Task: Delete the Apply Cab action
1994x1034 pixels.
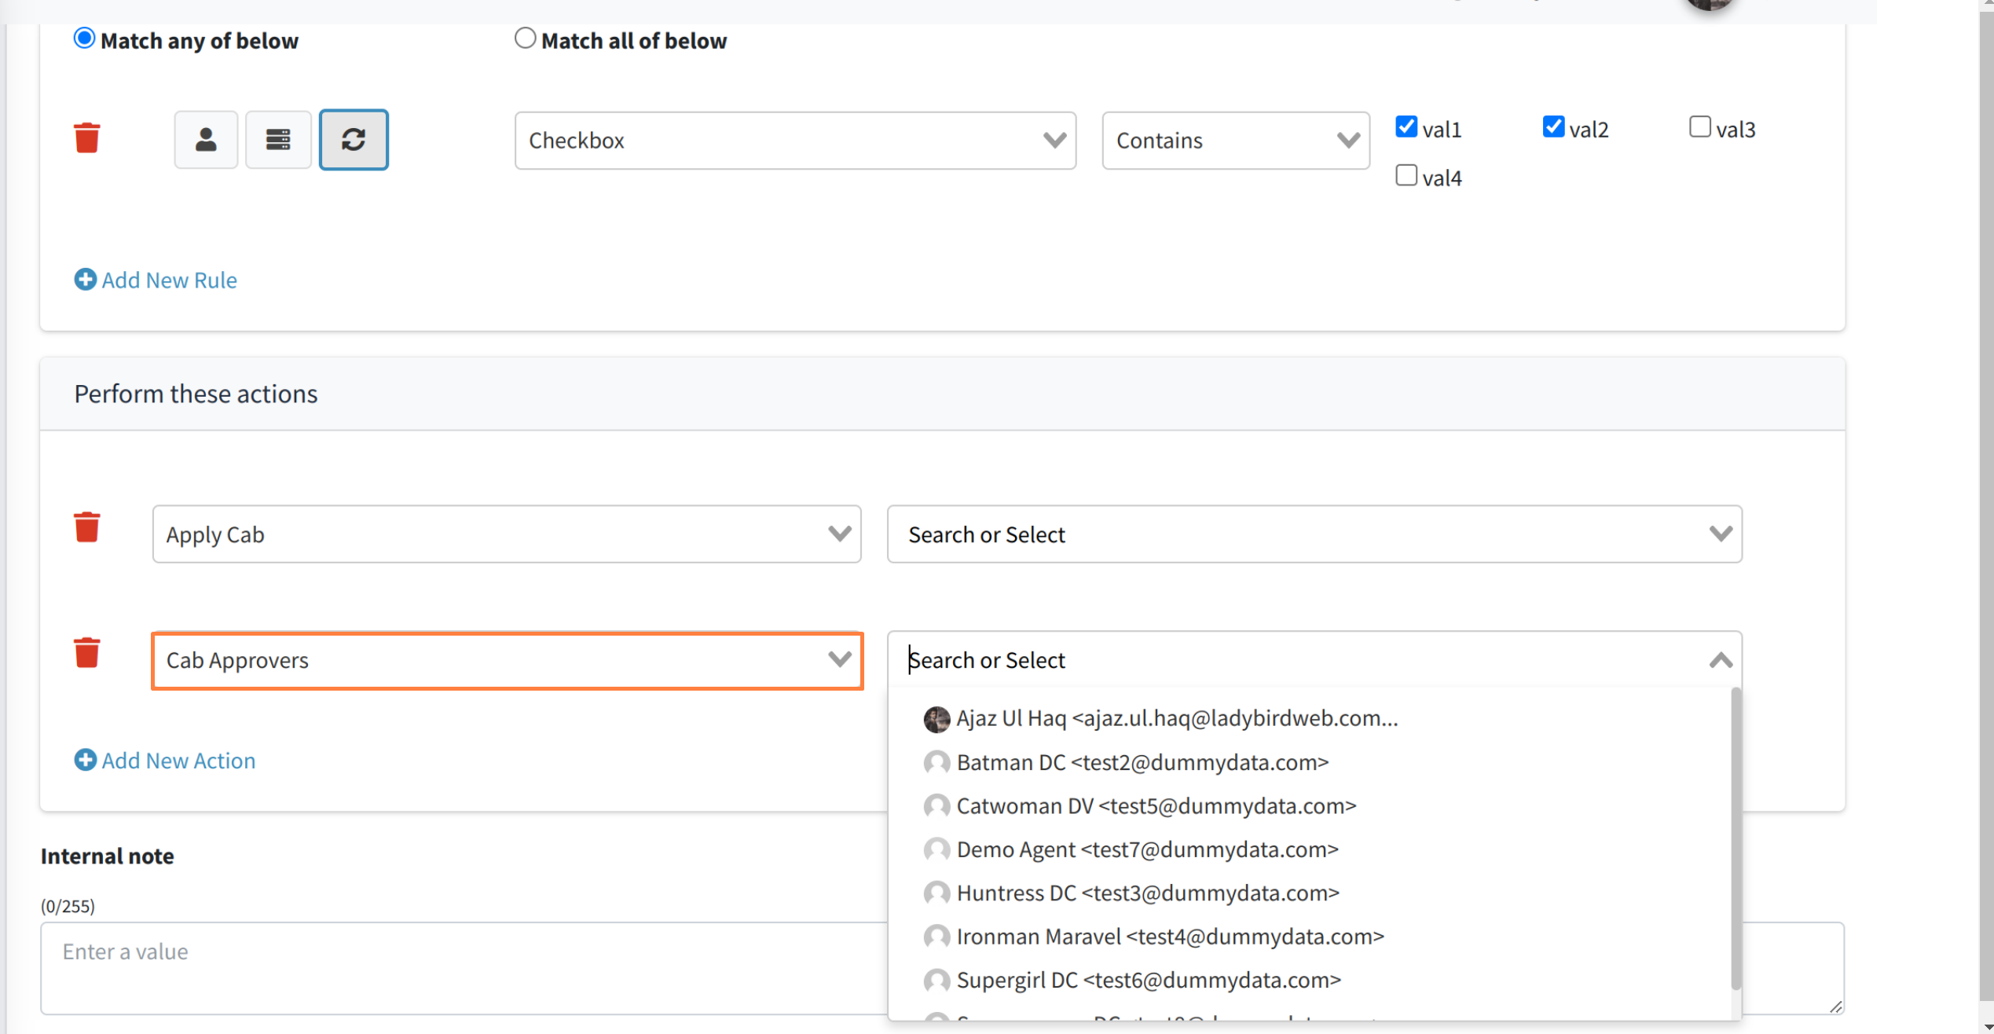Action: (87, 527)
